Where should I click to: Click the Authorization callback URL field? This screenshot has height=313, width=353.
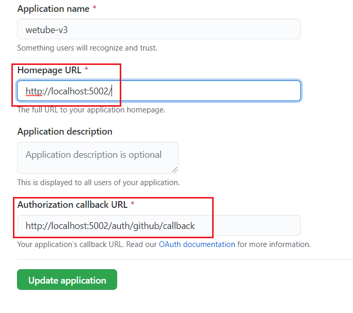point(159,225)
